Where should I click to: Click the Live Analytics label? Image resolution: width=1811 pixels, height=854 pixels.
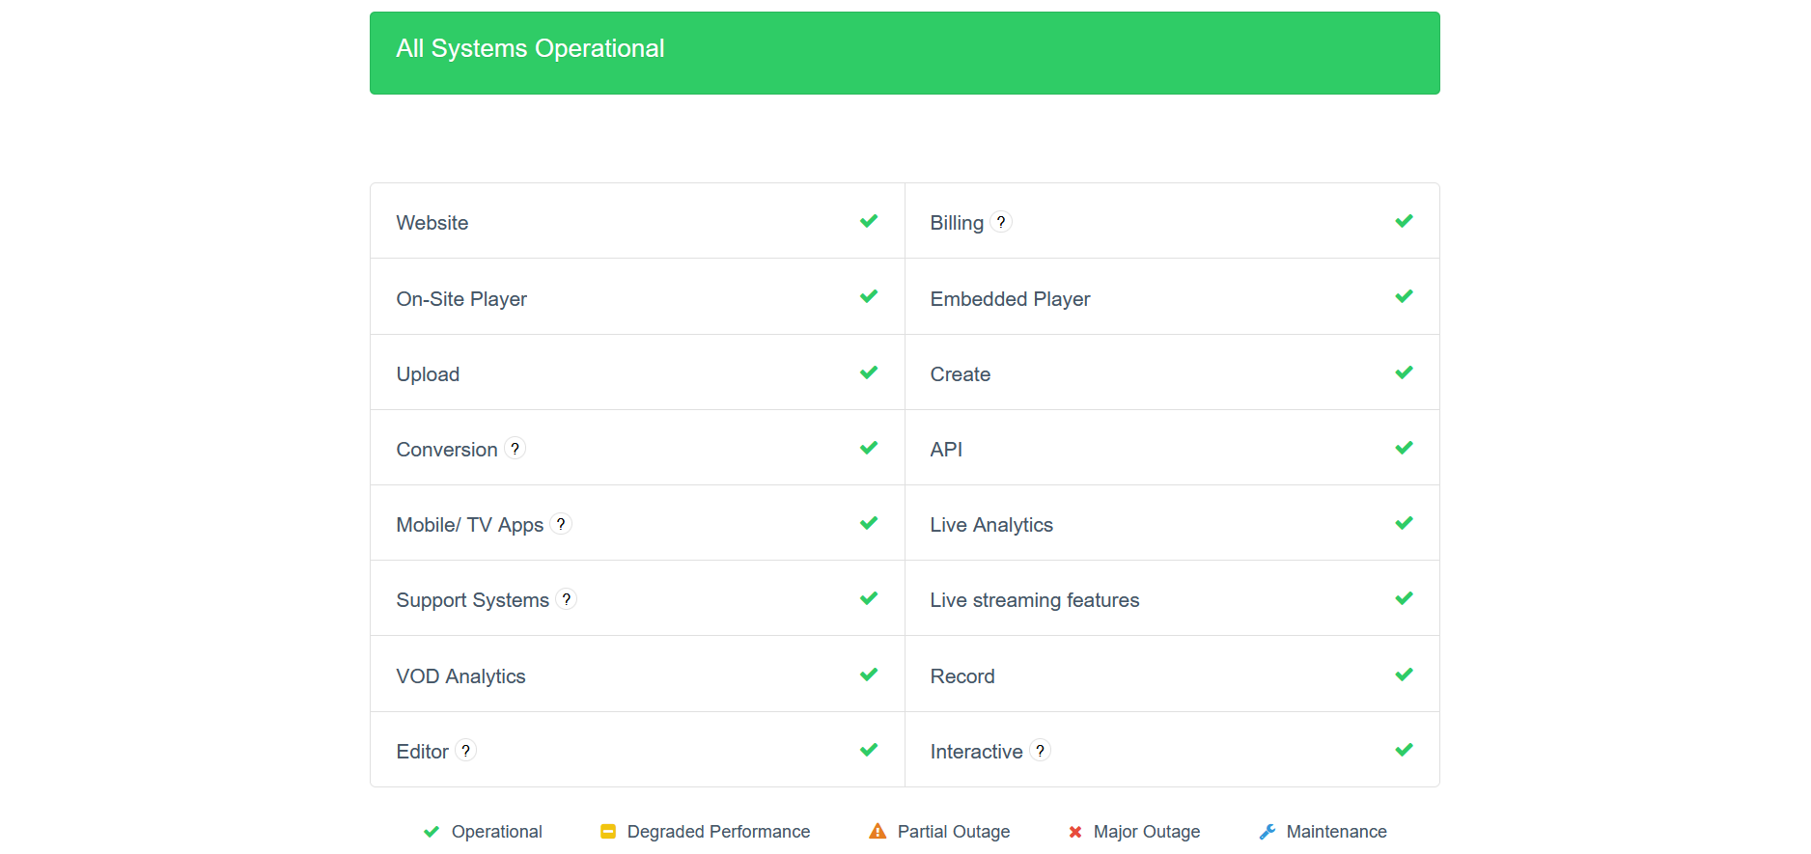(991, 525)
